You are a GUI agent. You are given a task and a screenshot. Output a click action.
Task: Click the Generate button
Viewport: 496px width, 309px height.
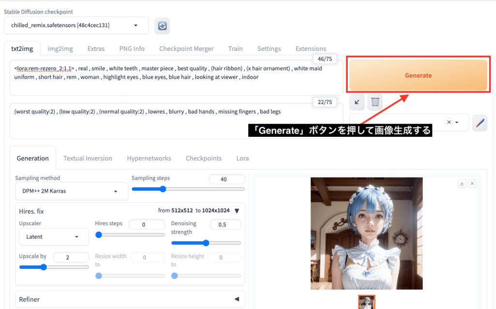coord(418,75)
